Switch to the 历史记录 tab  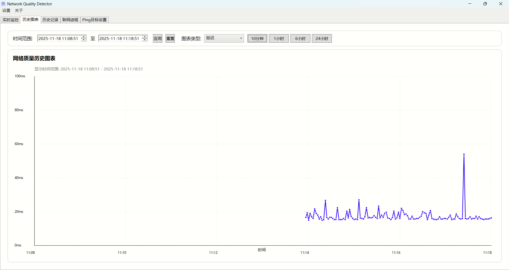tap(50, 20)
